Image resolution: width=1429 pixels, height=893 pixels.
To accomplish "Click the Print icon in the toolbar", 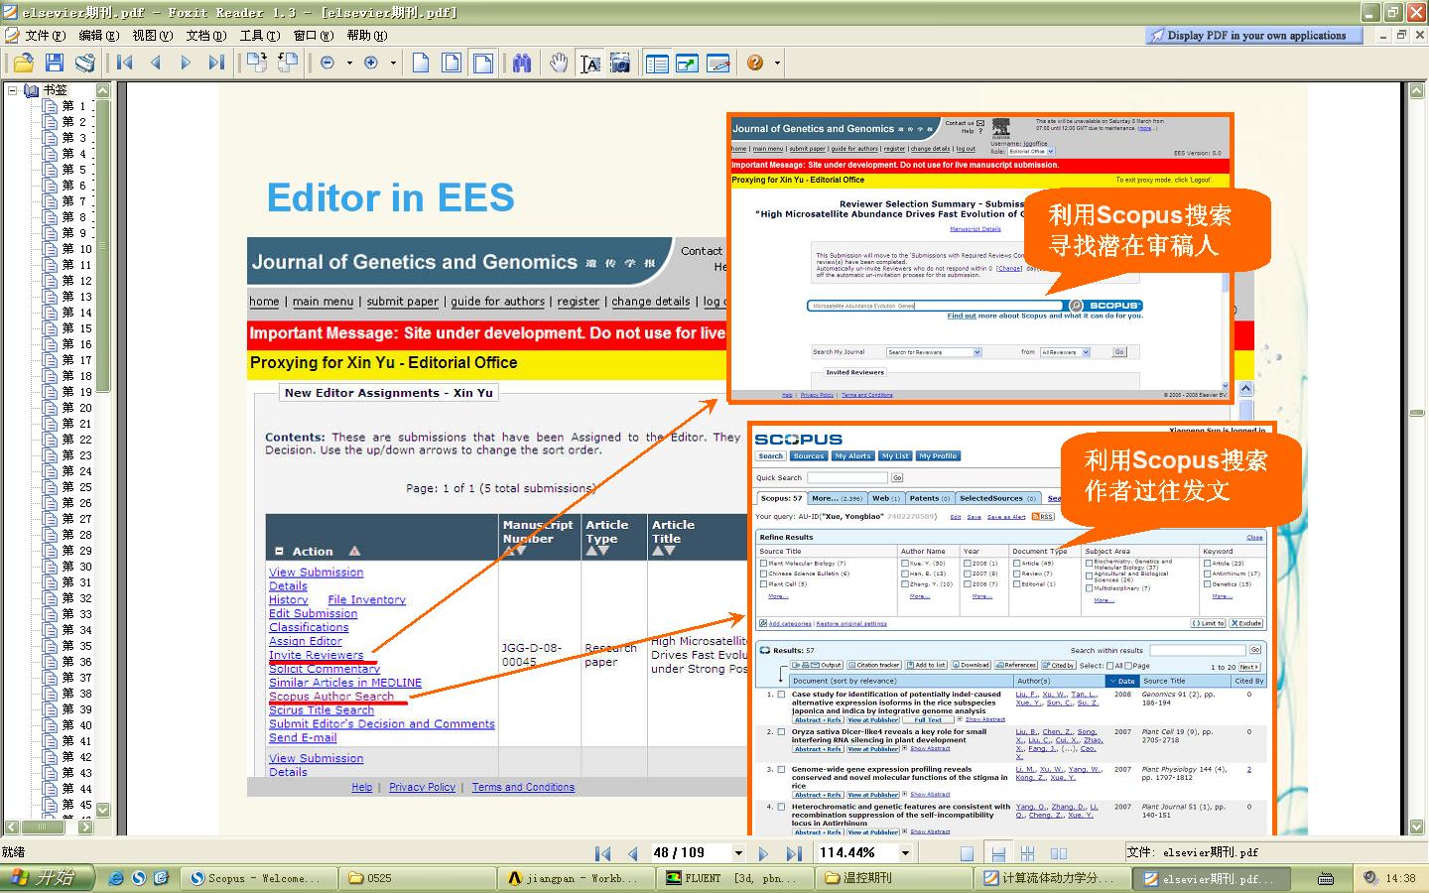I will point(85,63).
